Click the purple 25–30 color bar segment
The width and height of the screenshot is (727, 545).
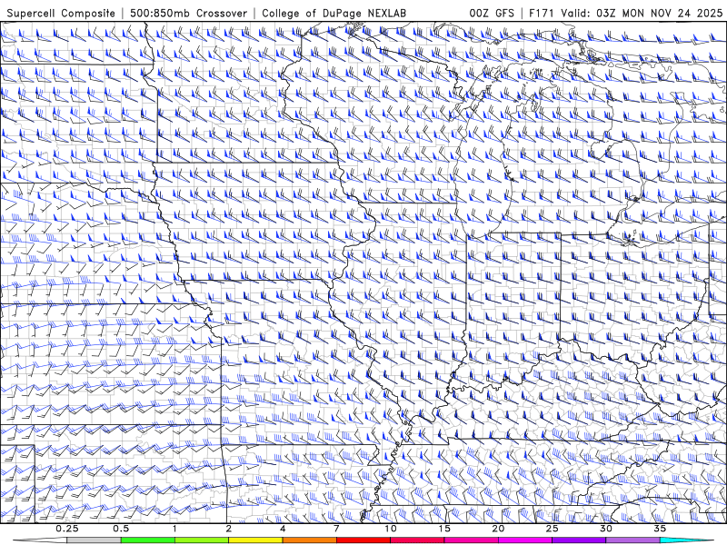click(x=579, y=540)
